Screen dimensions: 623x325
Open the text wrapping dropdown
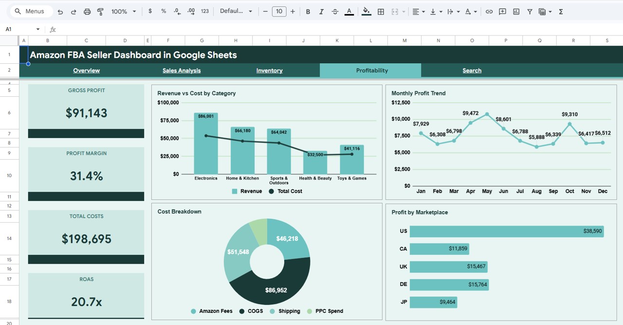453,11
